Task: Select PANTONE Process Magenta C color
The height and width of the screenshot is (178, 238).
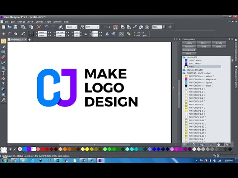Action: pyautogui.click(x=202, y=79)
